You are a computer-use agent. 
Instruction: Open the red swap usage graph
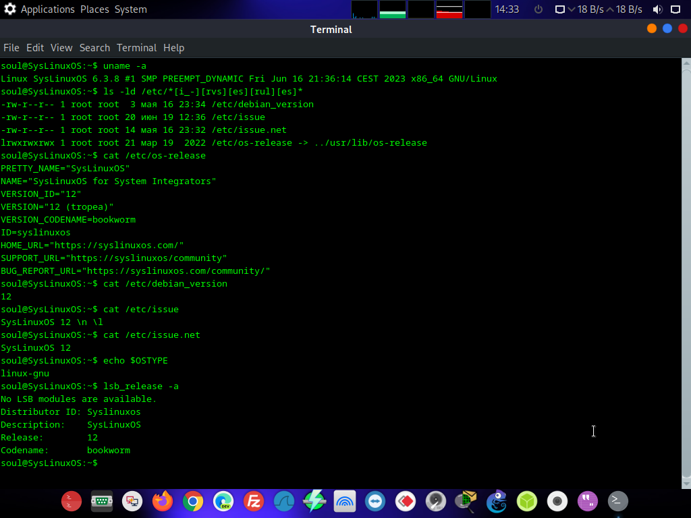pyautogui.click(x=449, y=9)
